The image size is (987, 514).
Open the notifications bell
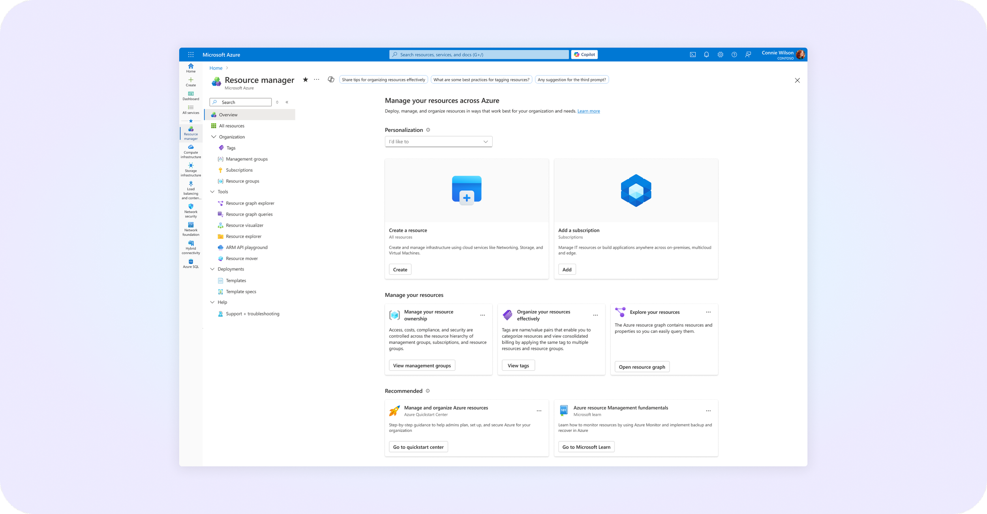[x=706, y=55]
